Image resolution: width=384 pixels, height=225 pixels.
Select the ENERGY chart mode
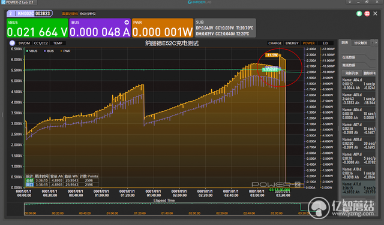(292, 43)
